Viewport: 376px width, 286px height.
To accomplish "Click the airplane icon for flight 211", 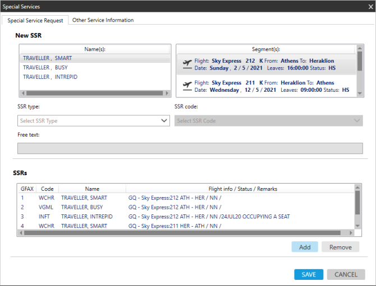I will [x=187, y=86].
